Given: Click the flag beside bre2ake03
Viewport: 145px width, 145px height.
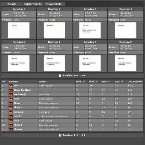Looking at the screenshot, I should pyautogui.click(x=11, y=95).
